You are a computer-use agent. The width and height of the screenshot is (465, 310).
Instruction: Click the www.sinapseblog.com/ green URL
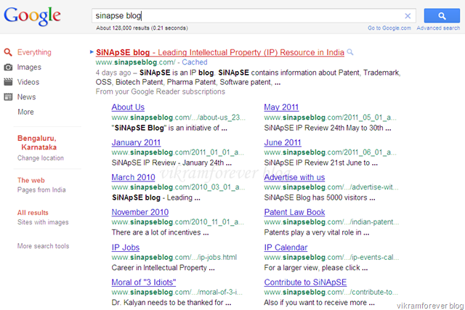click(136, 62)
